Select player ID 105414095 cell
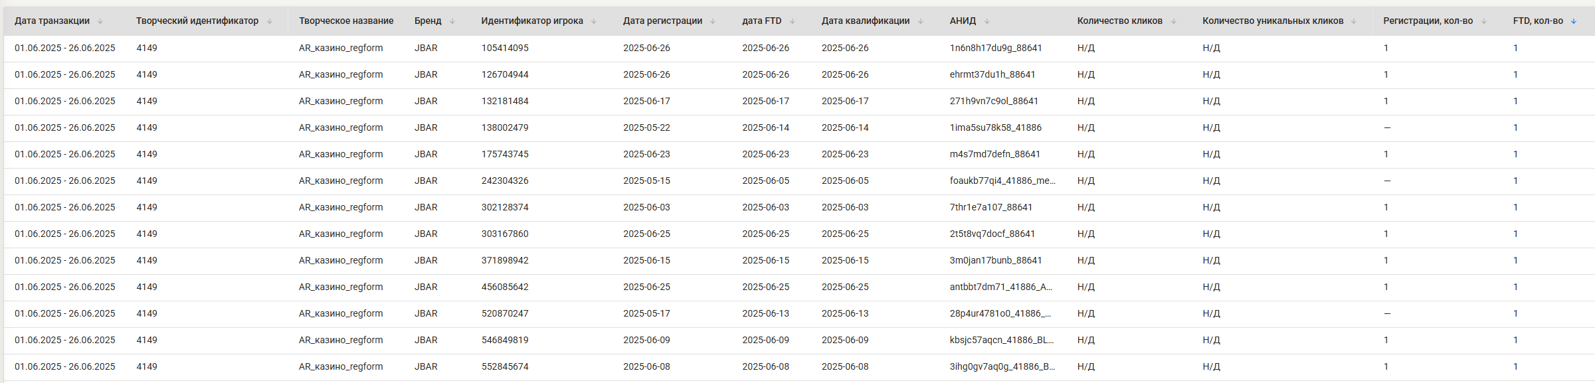Image resolution: width=1595 pixels, height=383 pixels. pyautogui.click(x=505, y=48)
